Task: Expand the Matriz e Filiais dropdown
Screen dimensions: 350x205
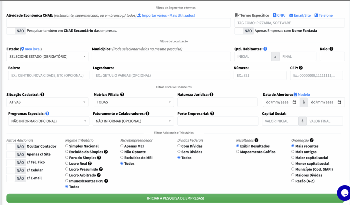Action: [x=133, y=102]
